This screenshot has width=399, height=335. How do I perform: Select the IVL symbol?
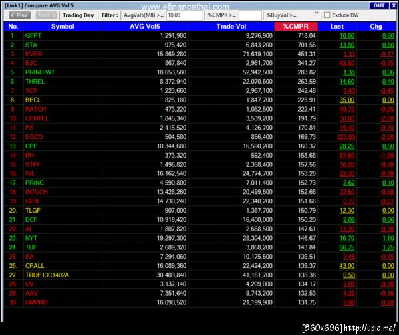point(30,173)
